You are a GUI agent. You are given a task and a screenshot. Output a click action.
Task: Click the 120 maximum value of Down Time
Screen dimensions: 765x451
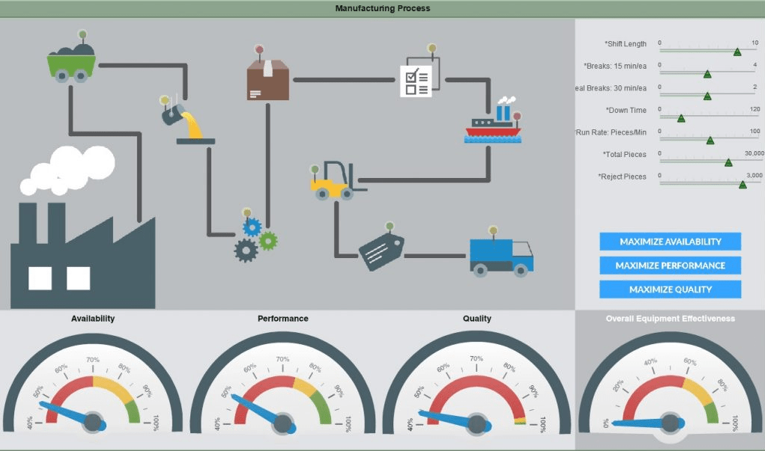pyautogui.click(x=755, y=109)
